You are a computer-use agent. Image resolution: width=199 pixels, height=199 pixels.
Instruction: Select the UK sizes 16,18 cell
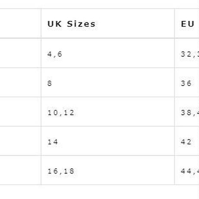coord(108,170)
